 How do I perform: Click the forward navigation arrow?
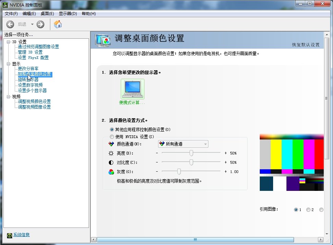pyautogui.click(x=40, y=24)
